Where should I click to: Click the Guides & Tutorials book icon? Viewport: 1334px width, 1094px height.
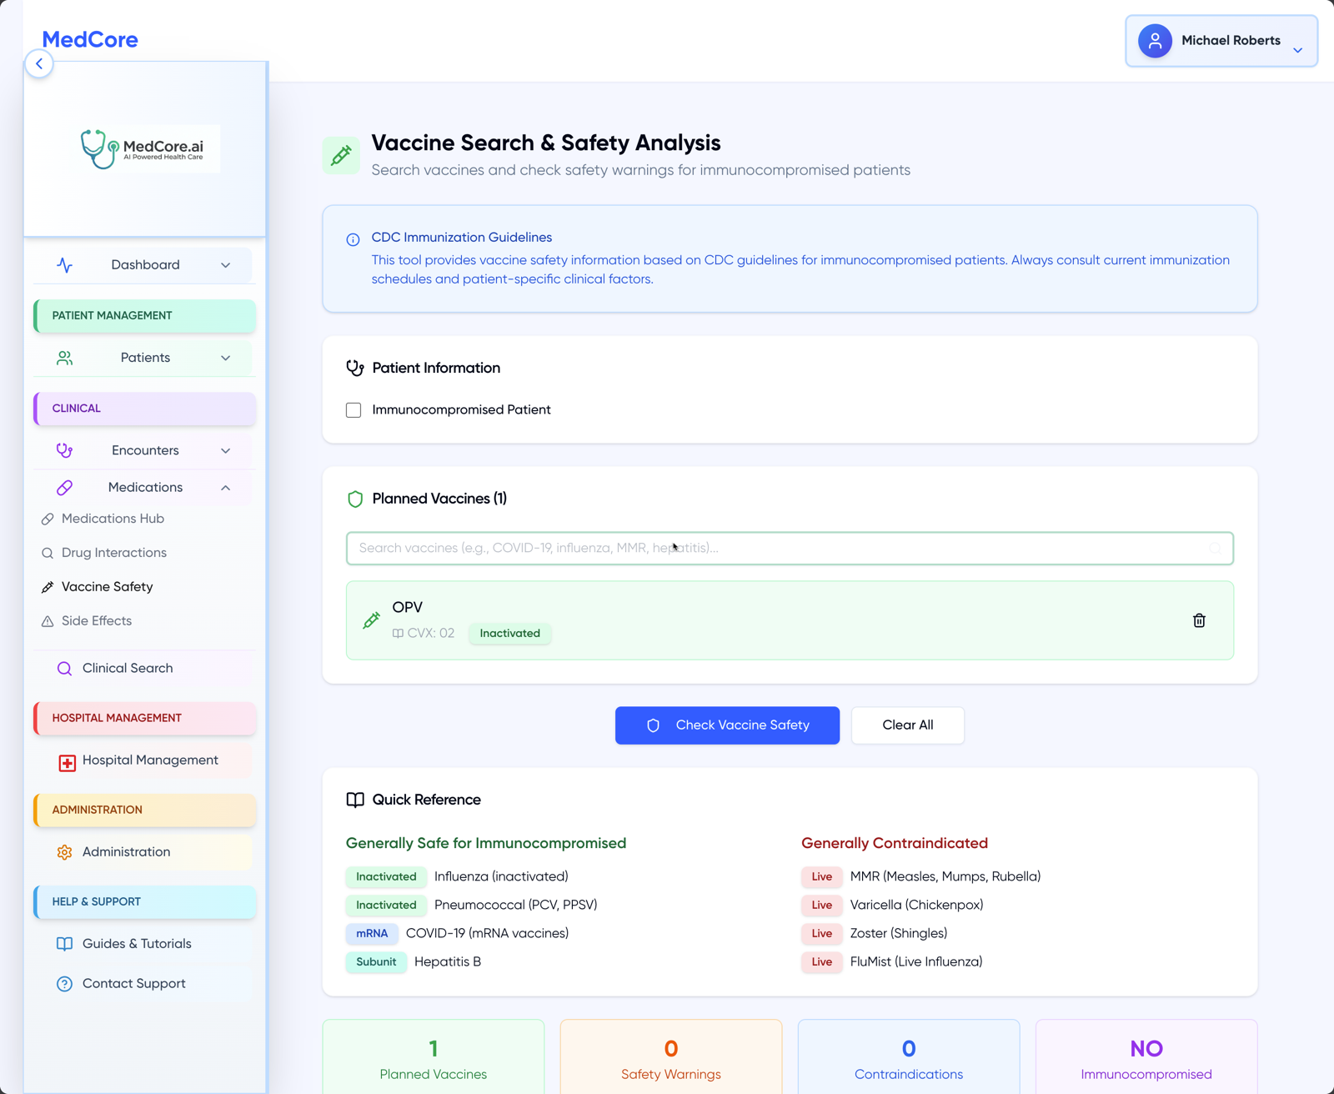coord(64,944)
